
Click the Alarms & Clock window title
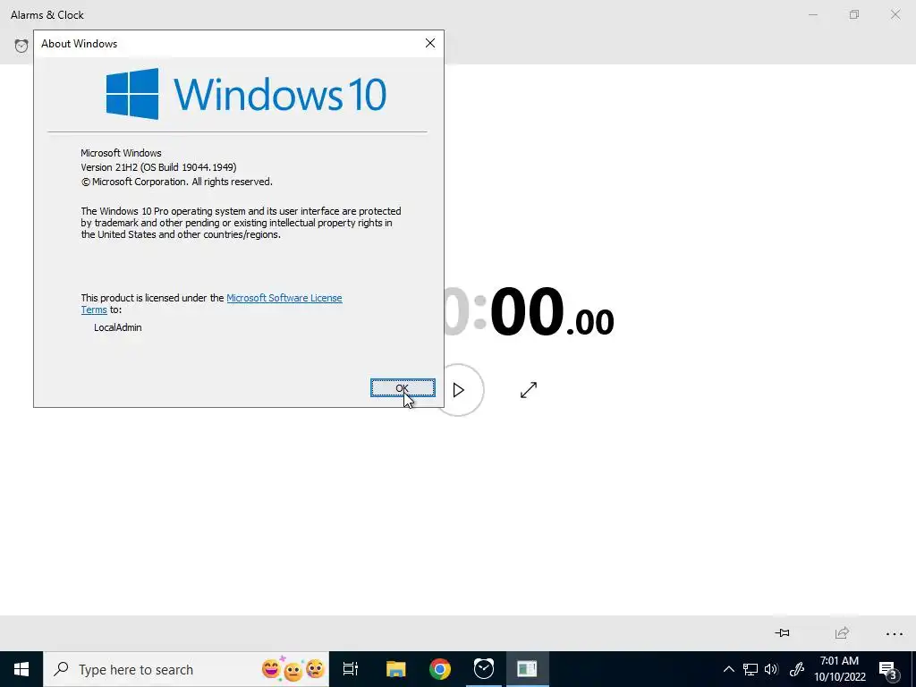47,15
